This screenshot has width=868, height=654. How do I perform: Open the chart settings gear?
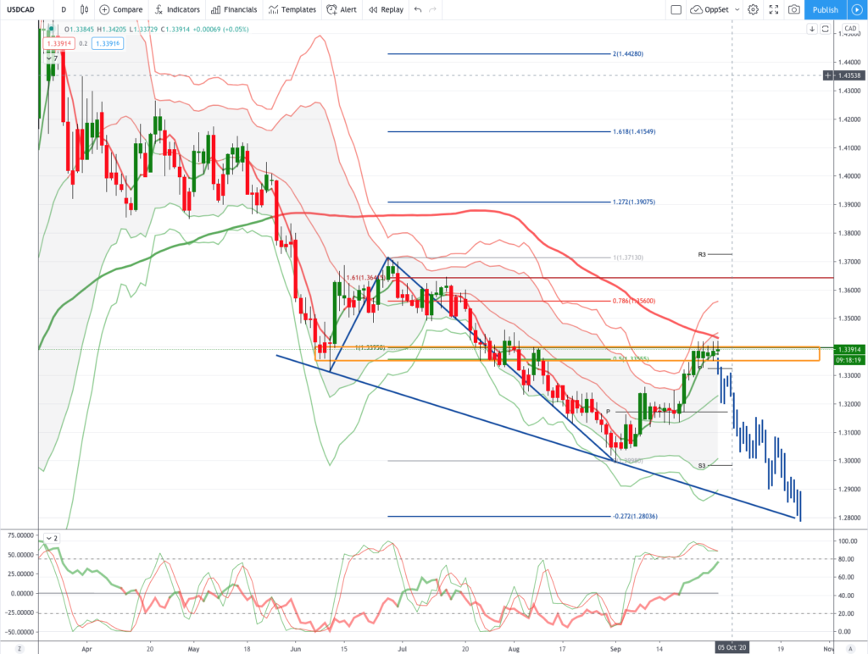(x=752, y=10)
